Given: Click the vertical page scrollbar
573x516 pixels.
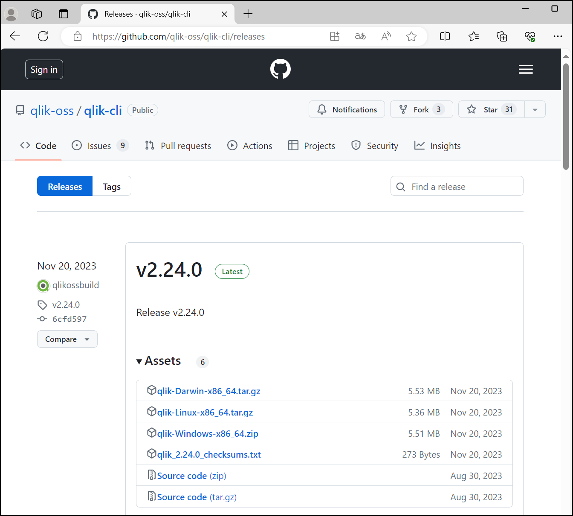Looking at the screenshot, I should pos(566,117).
